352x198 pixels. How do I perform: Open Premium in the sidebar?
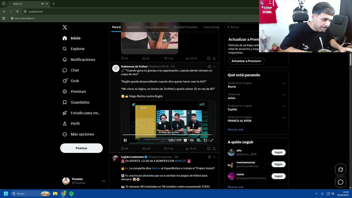(74, 92)
